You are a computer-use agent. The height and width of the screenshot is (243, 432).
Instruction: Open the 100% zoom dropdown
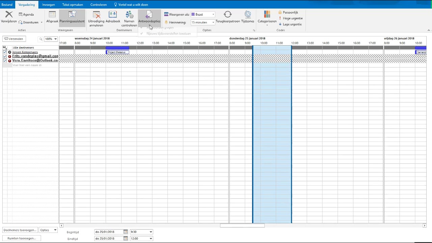[x=55, y=39]
